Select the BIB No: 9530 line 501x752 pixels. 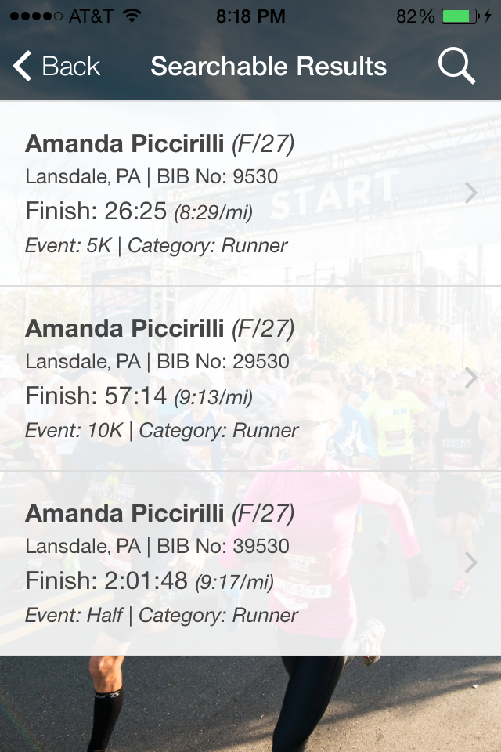[x=152, y=177]
